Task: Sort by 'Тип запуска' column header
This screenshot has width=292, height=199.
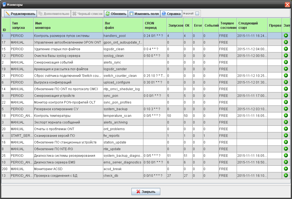Action: [x=22, y=25]
